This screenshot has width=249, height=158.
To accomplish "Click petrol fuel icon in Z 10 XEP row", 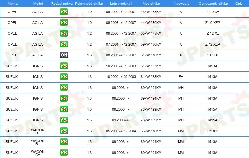I will tap(64, 23).
